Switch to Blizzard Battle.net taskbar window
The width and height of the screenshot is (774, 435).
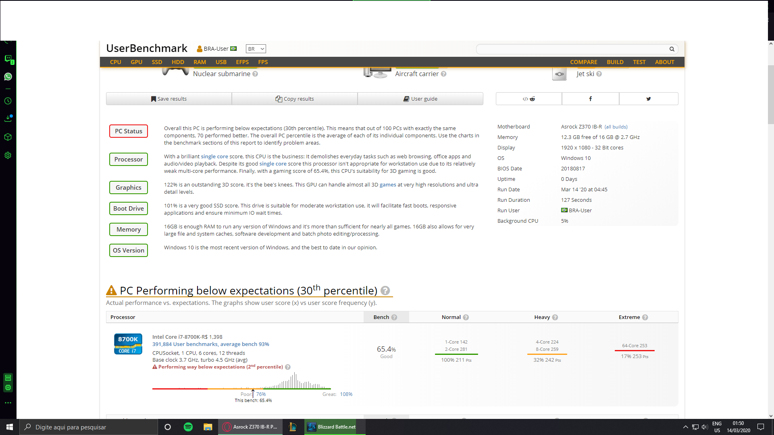coord(335,427)
